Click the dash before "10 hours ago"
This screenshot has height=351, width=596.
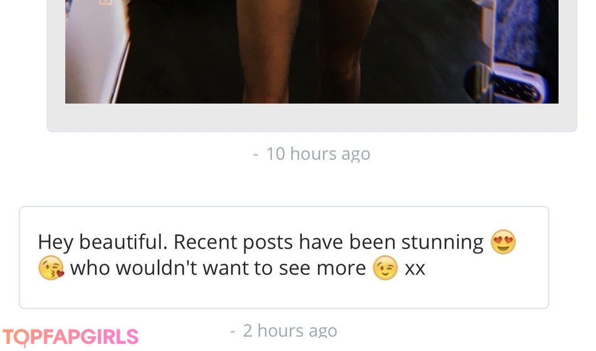click(x=256, y=154)
